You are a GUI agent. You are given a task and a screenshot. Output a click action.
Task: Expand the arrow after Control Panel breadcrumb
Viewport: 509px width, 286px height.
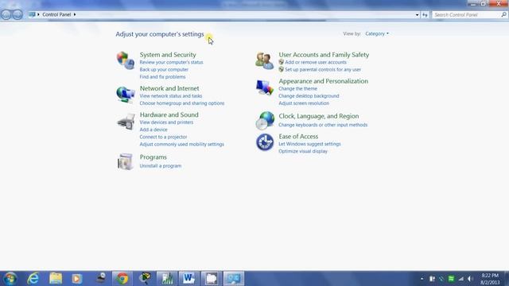pyautogui.click(x=75, y=14)
